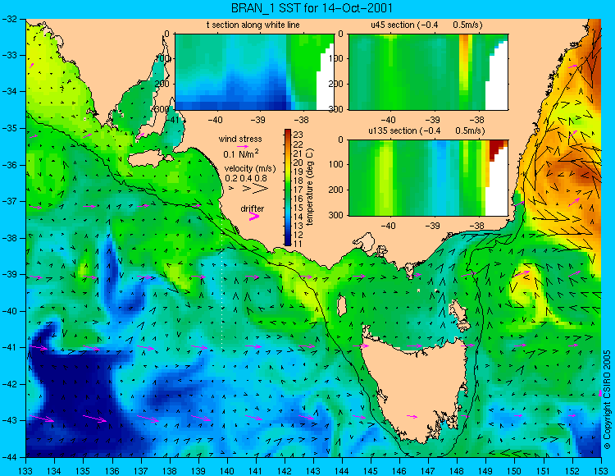
Task: Click the latitude label '-39' on left axis
Action: (10, 274)
